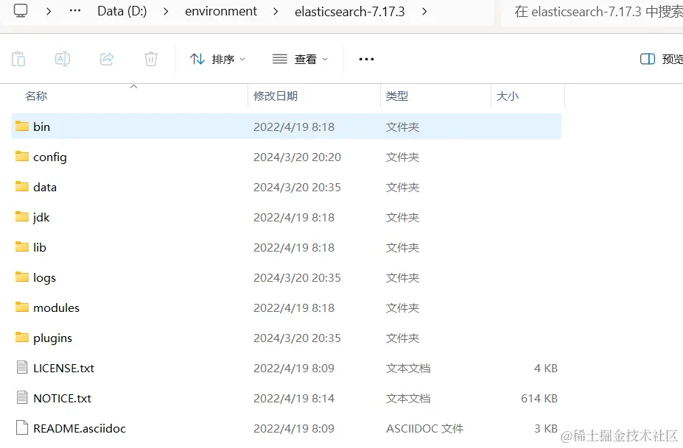Click the data folder name
The image size is (683, 448).
[x=45, y=187]
